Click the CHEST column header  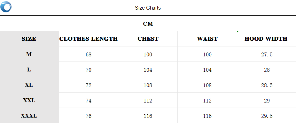point(148,39)
